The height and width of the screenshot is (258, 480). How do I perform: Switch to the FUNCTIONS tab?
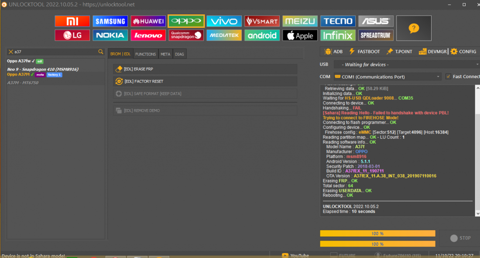pos(146,54)
